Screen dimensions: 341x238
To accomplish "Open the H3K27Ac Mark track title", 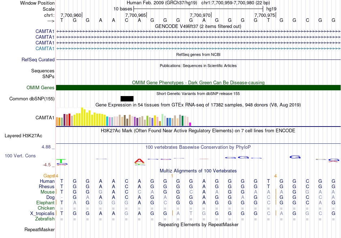I will [x=198, y=130].
